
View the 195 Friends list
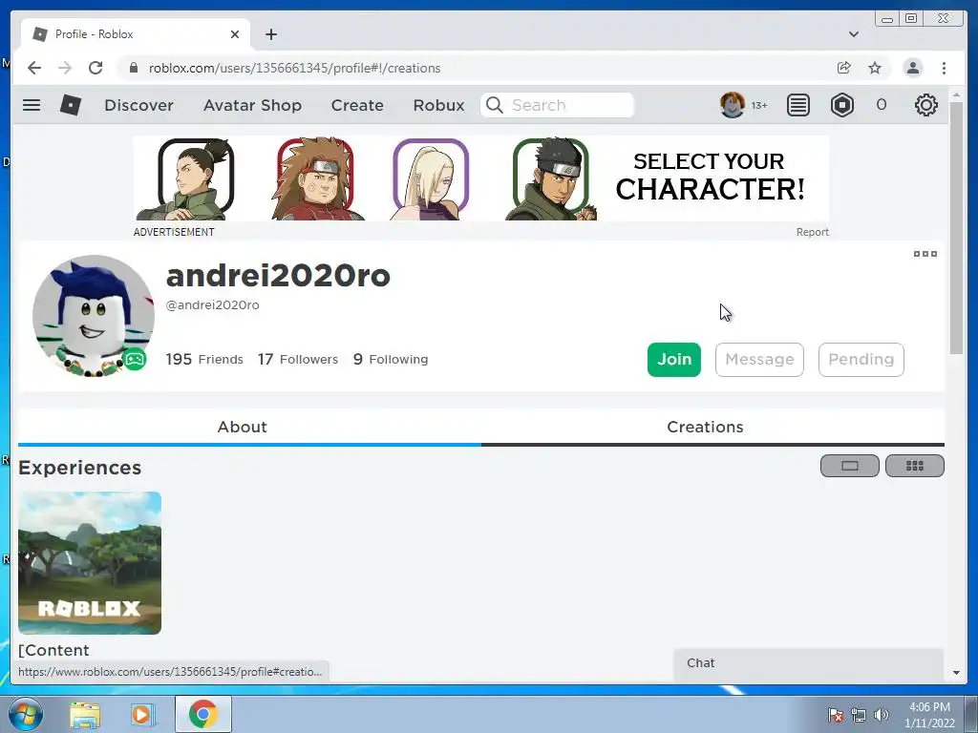point(204,359)
